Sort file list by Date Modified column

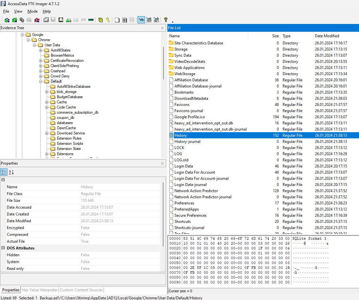coord(327,36)
